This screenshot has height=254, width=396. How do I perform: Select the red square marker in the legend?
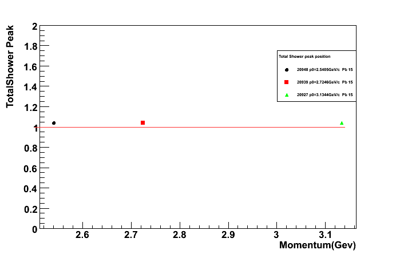click(x=286, y=82)
